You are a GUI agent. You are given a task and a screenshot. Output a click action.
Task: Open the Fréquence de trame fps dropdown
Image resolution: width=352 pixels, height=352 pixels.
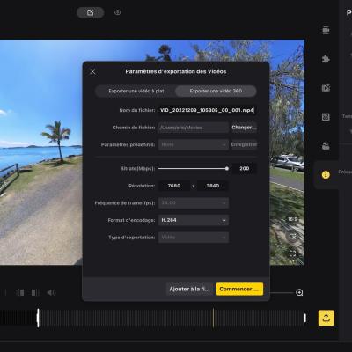click(194, 203)
